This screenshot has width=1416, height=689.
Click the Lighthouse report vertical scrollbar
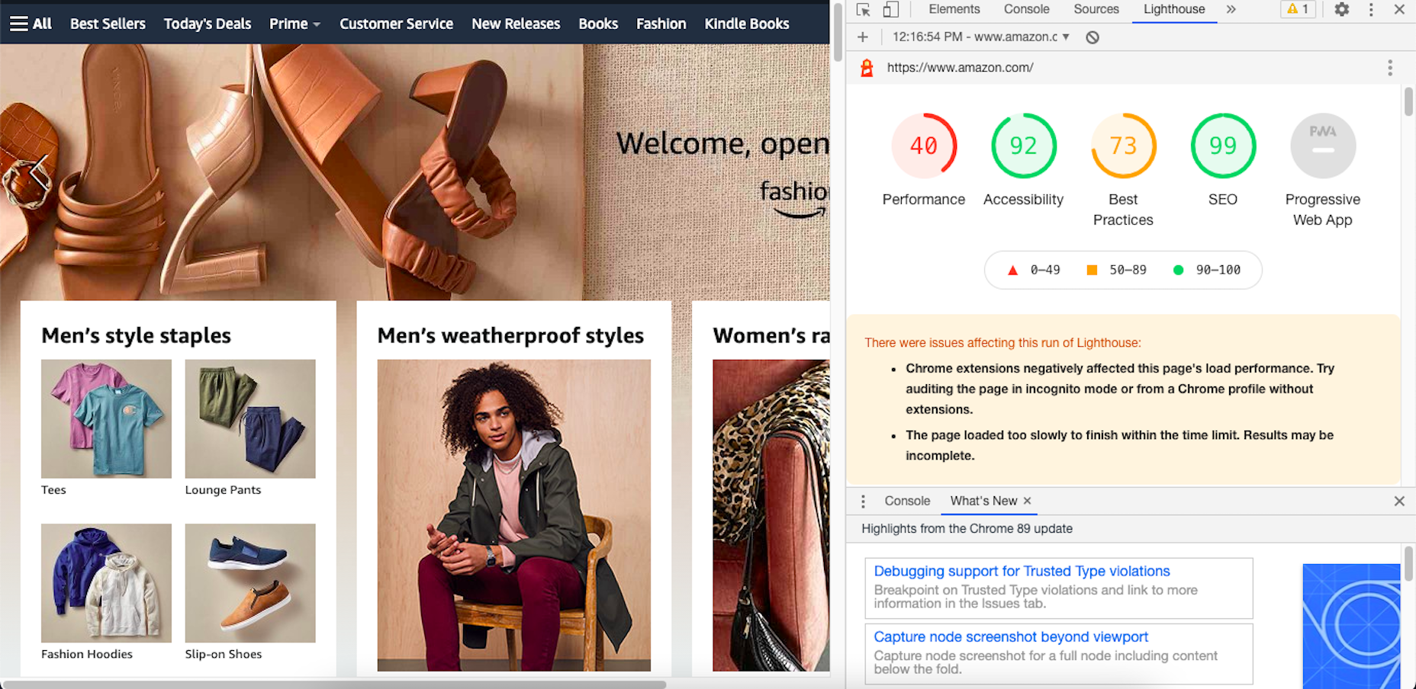[1408, 102]
